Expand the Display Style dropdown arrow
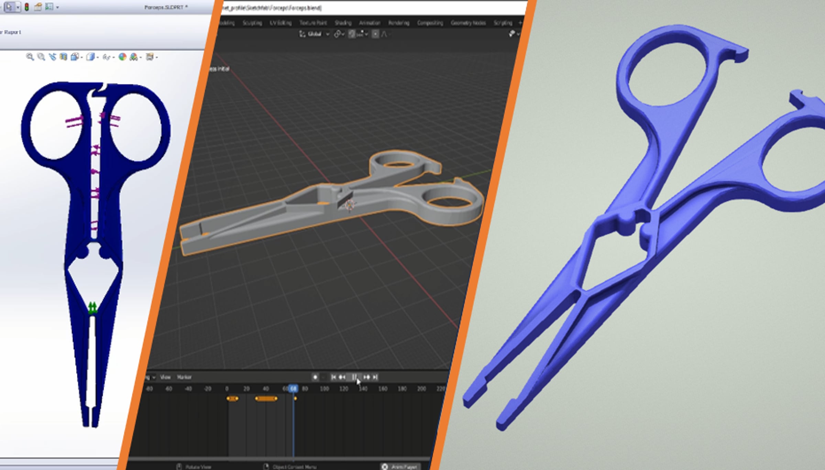The width and height of the screenshot is (825, 470). point(98,57)
